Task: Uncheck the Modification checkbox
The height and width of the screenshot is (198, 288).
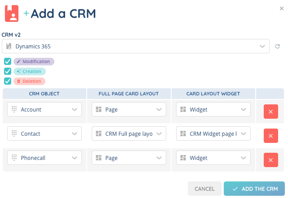Action: (8, 62)
